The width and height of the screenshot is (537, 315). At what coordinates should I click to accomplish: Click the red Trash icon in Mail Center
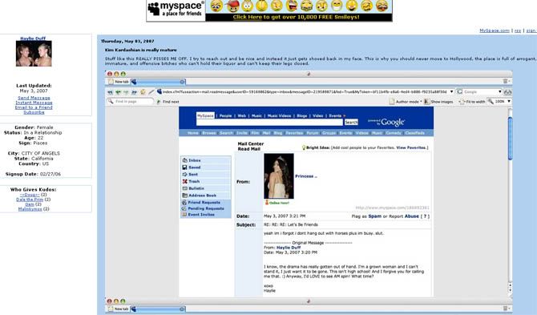coord(184,181)
